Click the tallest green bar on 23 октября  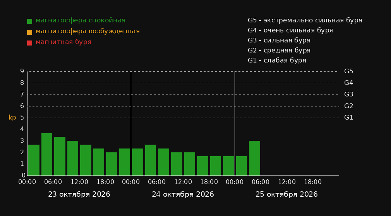click(x=47, y=154)
